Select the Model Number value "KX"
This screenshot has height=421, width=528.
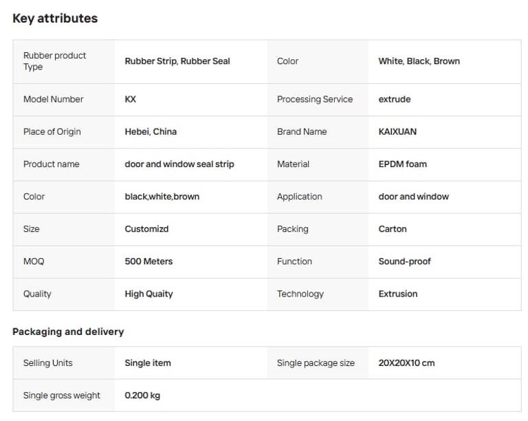(x=131, y=99)
